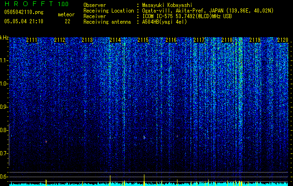Image resolution: width=293 pixels, height=186 pixels.
Task: Click the 2113 time marker
Action: (x=87, y=40)
